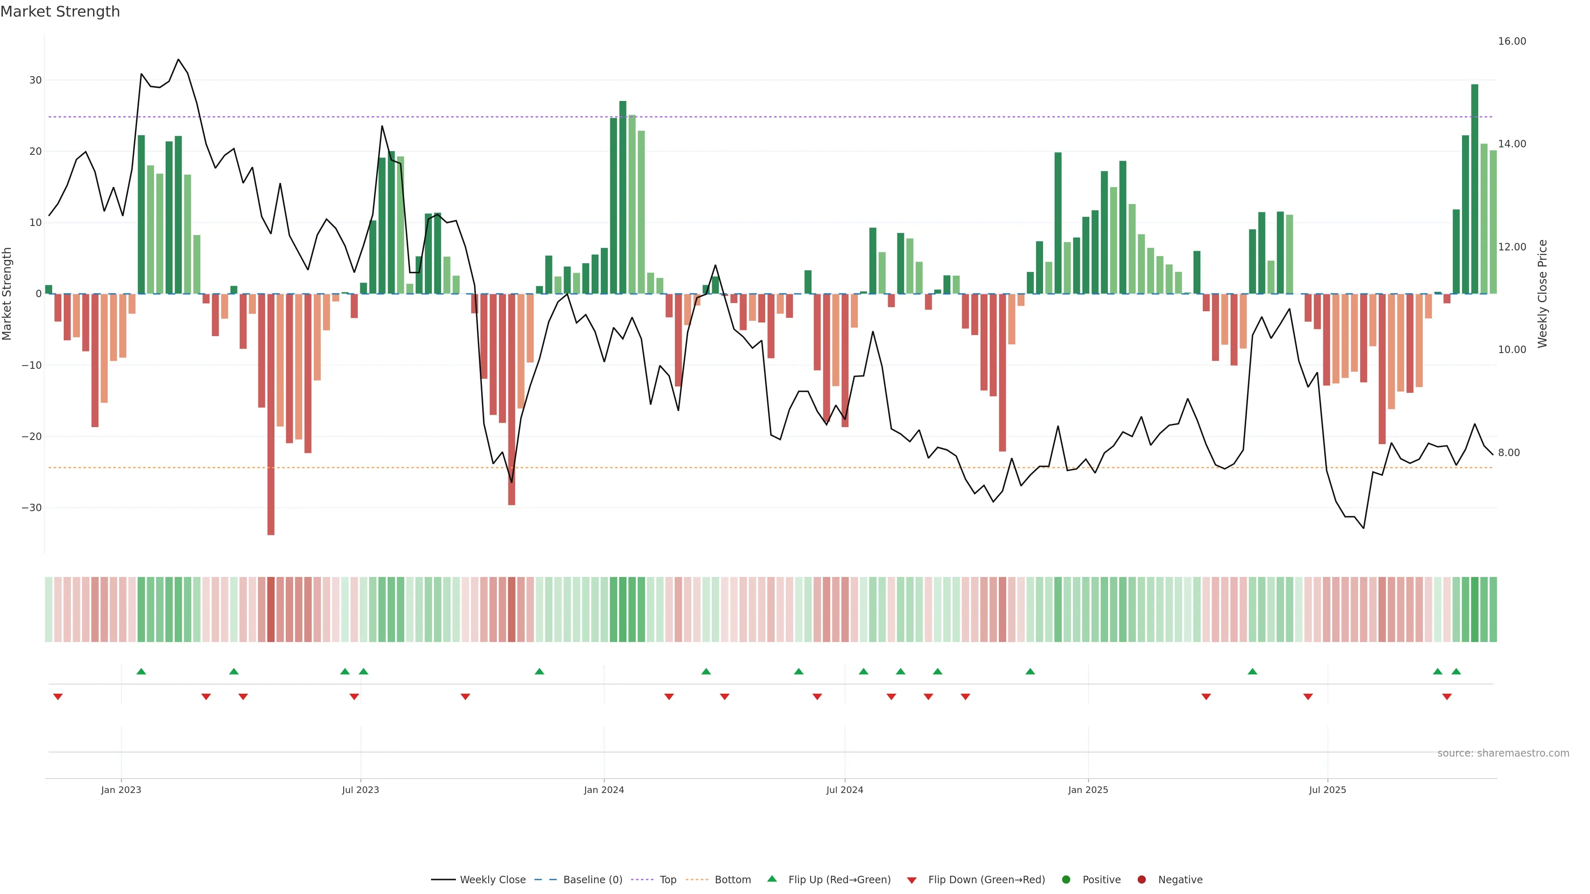Screen dimensions: 1590x894
Task: Click the Weekly Close Price axis title
Action: pos(1542,294)
